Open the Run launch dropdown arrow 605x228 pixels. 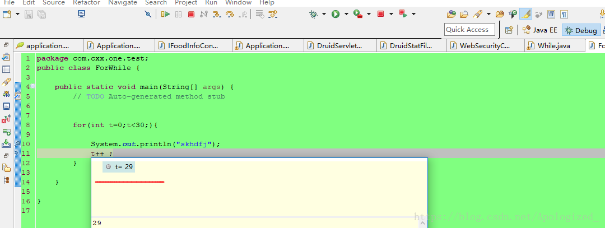pos(346,14)
